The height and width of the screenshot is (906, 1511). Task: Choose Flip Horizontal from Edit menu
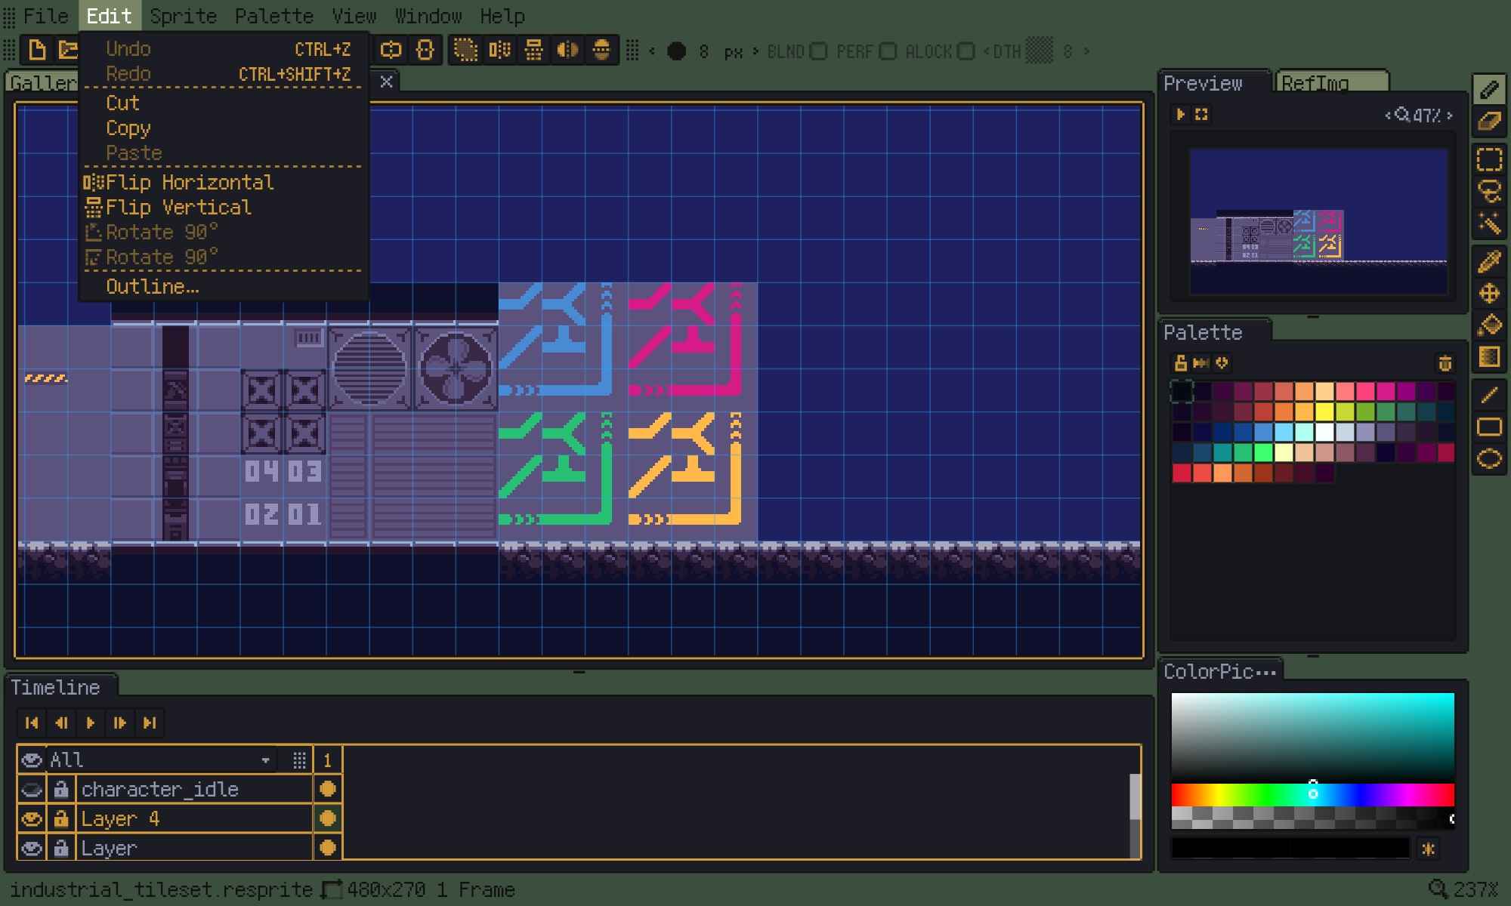(189, 183)
